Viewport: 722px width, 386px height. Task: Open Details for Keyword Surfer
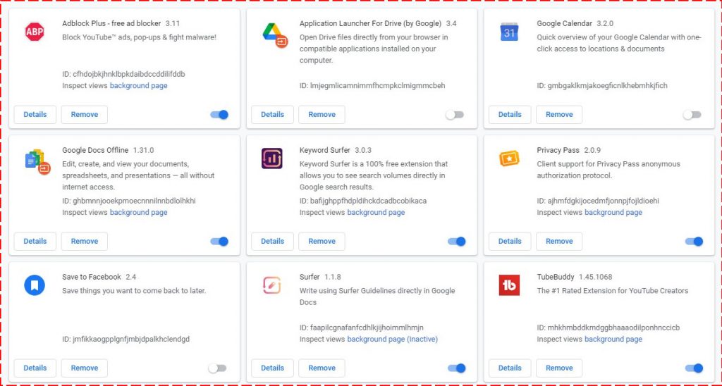click(273, 241)
